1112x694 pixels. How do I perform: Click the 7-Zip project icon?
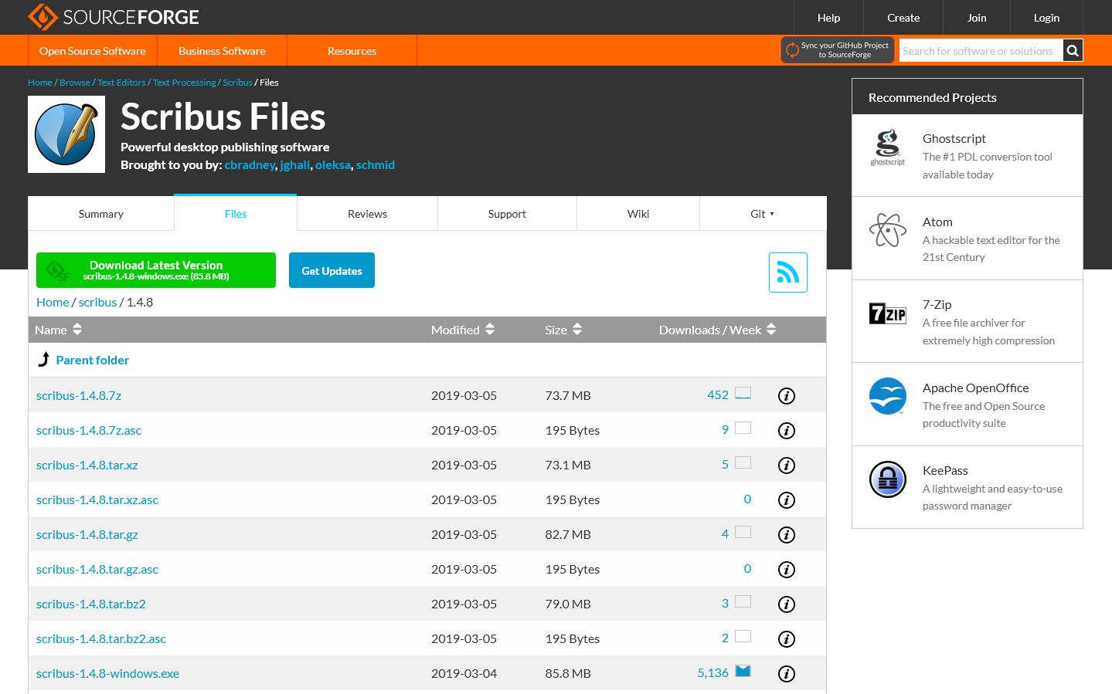pos(887,314)
